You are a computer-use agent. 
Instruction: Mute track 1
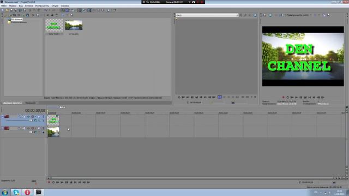pos(39,117)
